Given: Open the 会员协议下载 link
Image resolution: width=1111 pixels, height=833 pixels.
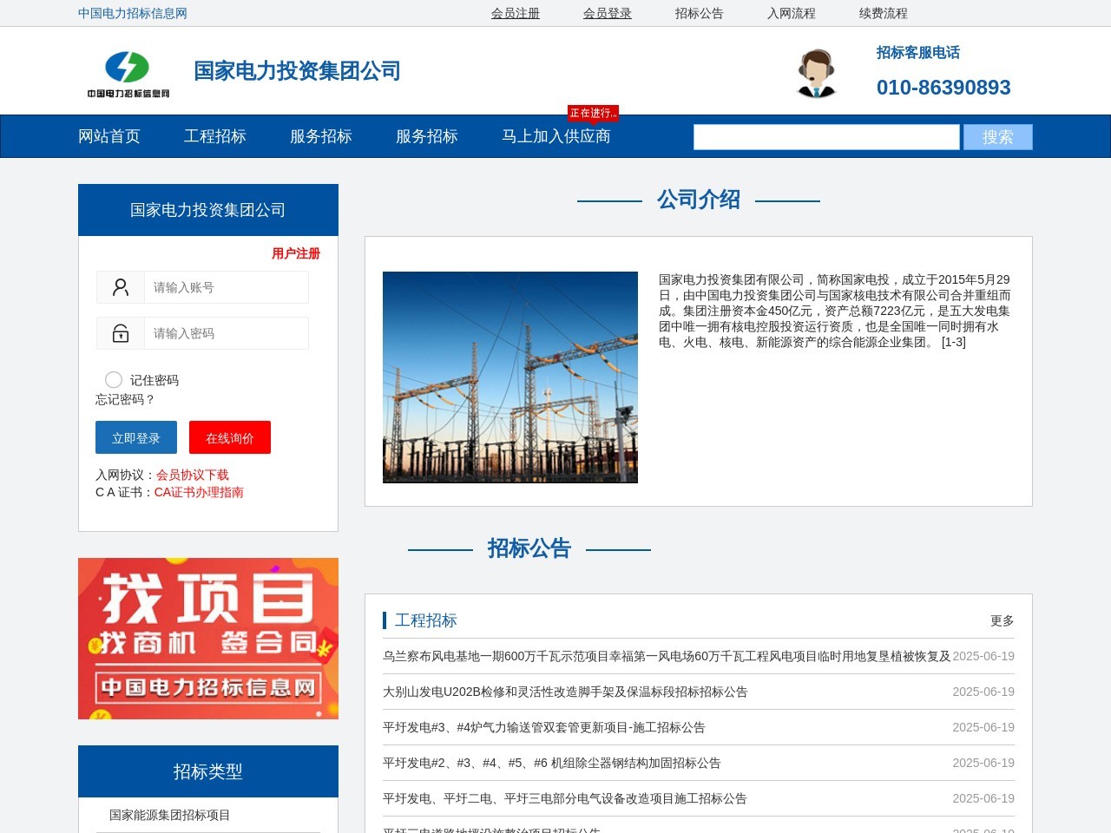Looking at the screenshot, I should (x=193, y=475).
